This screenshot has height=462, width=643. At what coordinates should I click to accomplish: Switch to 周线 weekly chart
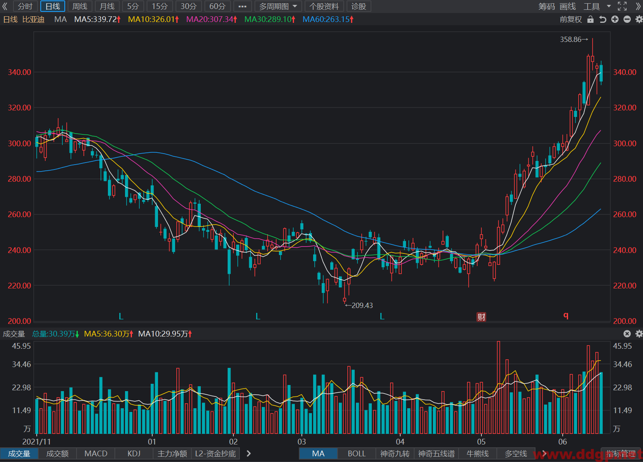[x=80, y=7]
